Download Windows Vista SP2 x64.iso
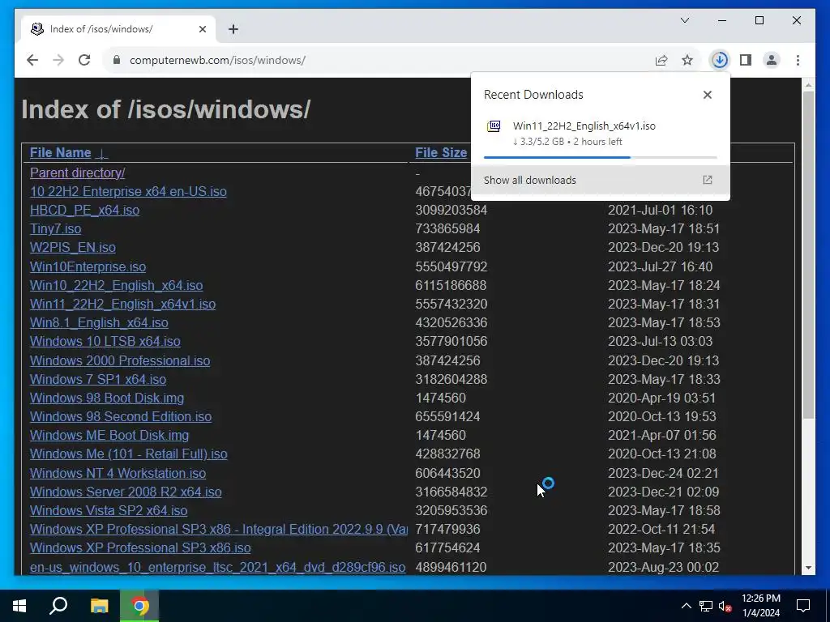Screen dimensions: 830x622 tap(109, 510)
